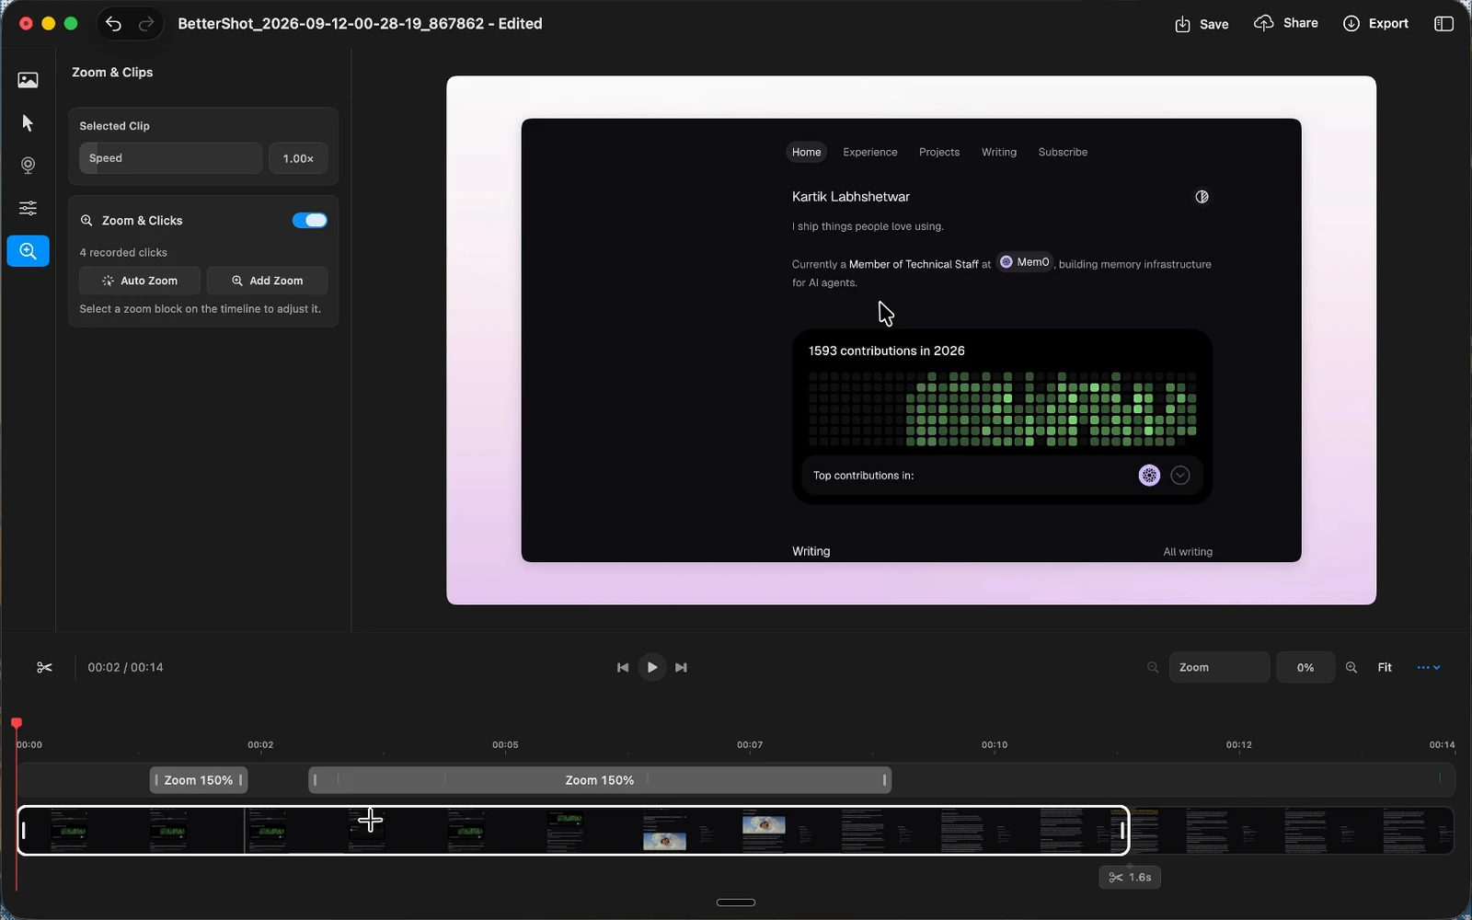Open the adjustments sliders sidebar icon
Screen dimensions: 1472x920
point(28,208)
